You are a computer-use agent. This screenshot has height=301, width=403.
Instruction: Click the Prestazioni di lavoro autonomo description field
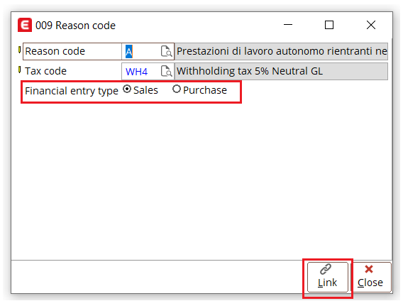pos(281,51)
